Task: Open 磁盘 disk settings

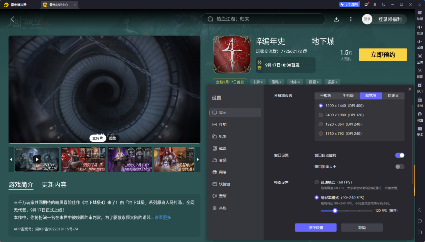Action: coord(235,148)
